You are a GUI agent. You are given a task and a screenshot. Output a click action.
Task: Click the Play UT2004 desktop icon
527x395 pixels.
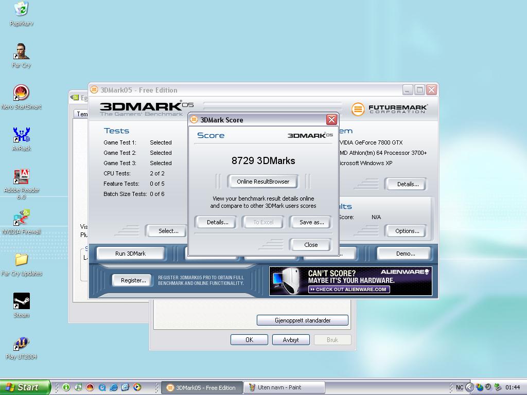pos(21,348)
